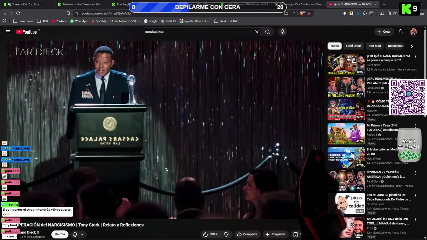Join the channel via Unirme

point(60,234)
